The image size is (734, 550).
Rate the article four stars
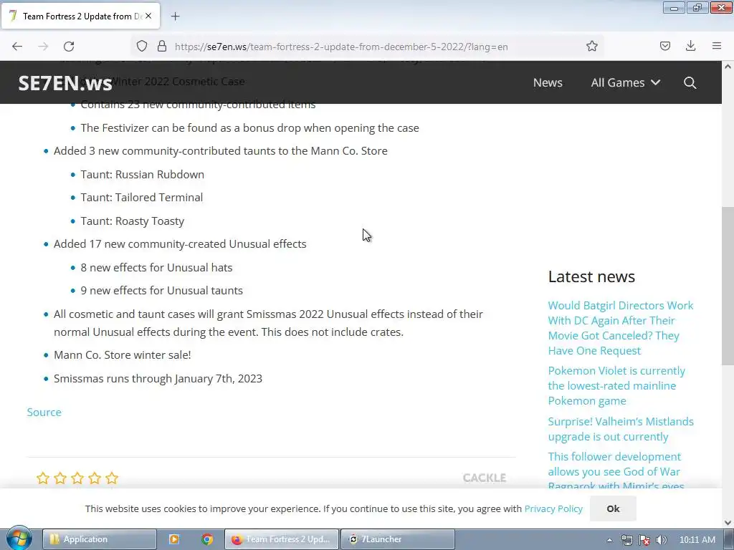click(x=95, y=478)
